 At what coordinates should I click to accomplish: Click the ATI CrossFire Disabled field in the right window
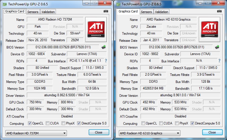(180, 116)
